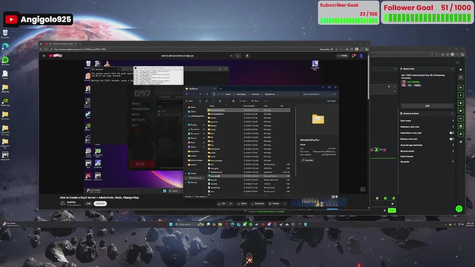Open the YouTube hamburger guide menu

tap(44, 56)
